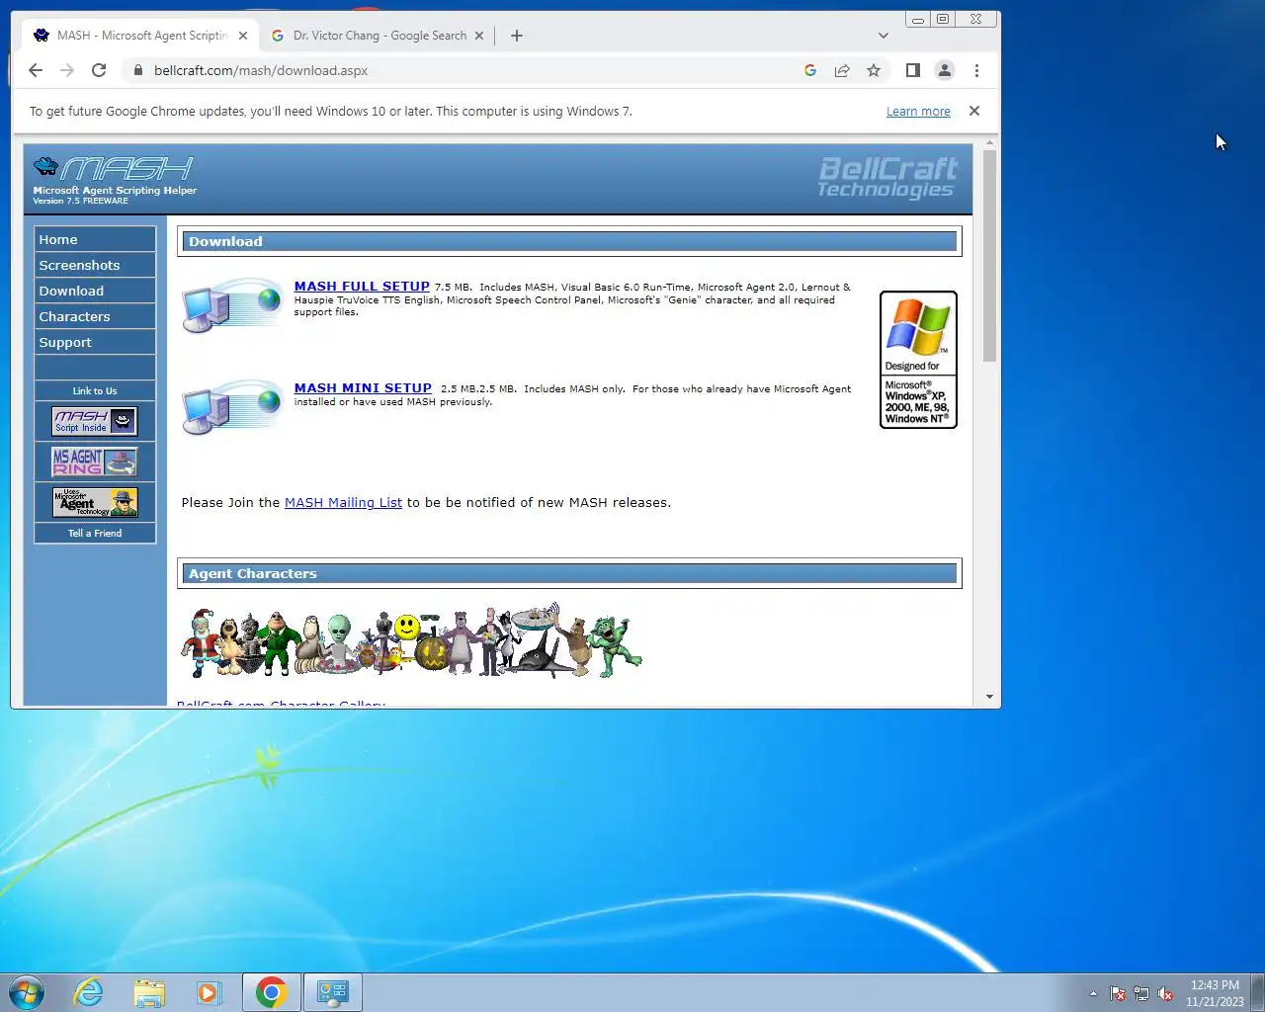The height and width of the screenshot is (1012, 1265).
Task: Open Windows Media Player from taskbar
Action: pos(209,992)
